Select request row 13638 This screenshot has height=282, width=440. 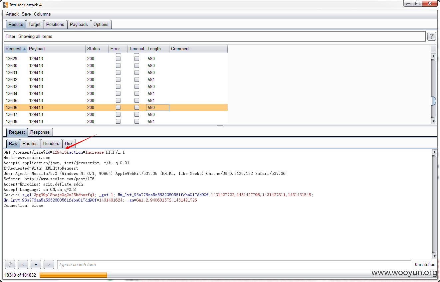(115, 121)
